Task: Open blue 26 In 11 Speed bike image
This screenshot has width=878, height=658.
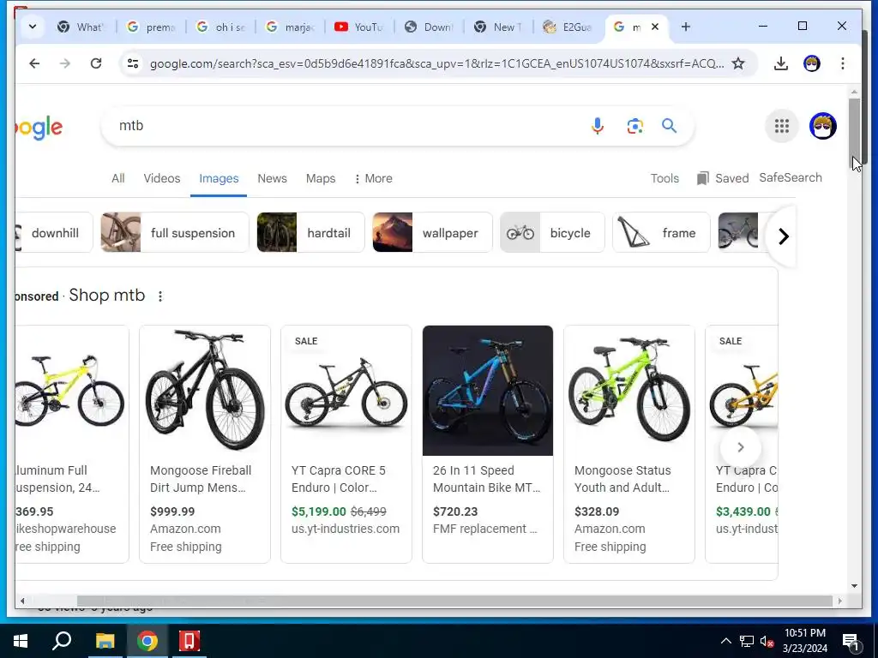Action: pyautogui.click(x=488, y=391)
